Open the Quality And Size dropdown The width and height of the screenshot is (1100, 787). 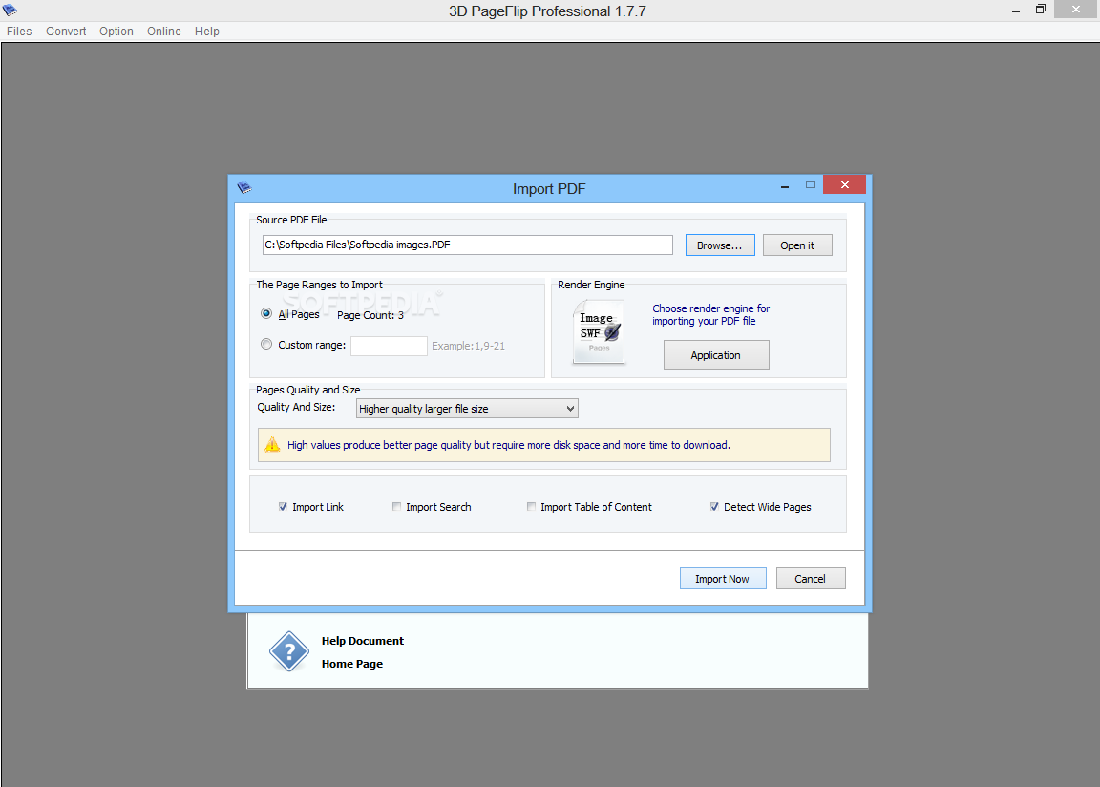467,408
